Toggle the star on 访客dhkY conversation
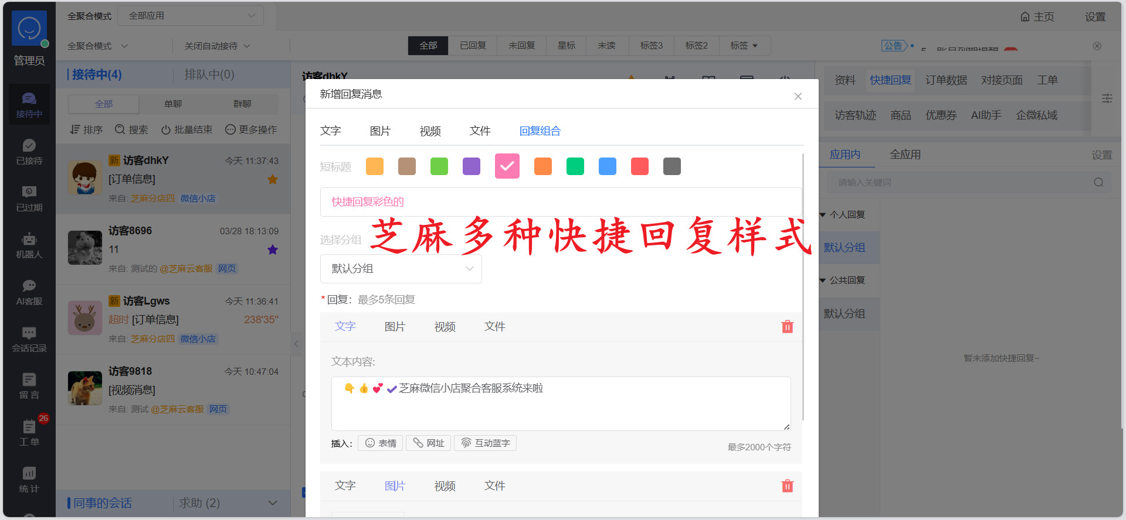The height and width of the screenshot is (520, 1126). [x=273, y=179]
